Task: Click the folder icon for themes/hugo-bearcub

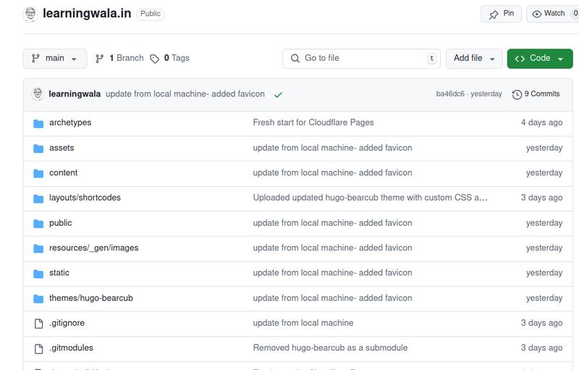Action: [38, 298]
